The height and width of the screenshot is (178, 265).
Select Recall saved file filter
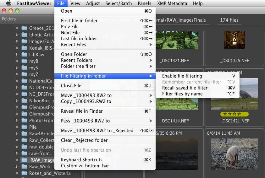185,88
